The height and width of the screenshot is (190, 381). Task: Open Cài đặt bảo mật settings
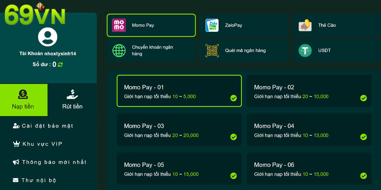click(x=47, y=126)
